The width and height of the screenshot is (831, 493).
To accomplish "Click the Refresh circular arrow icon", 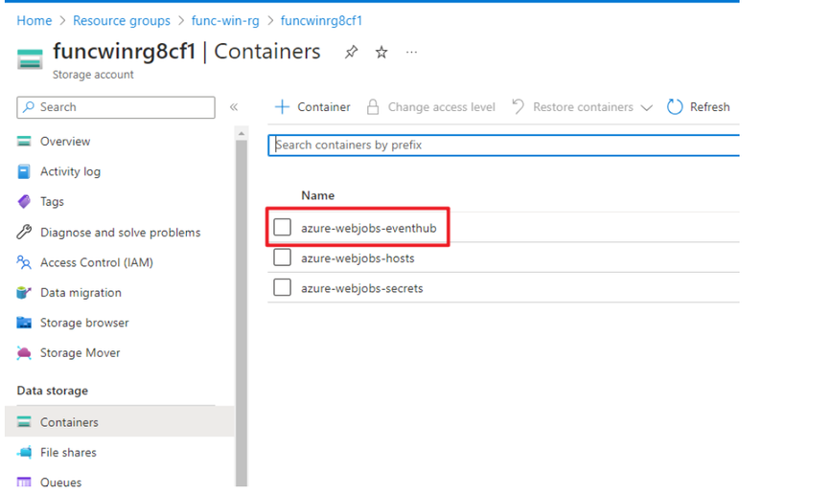I will [x=675, y=107].
